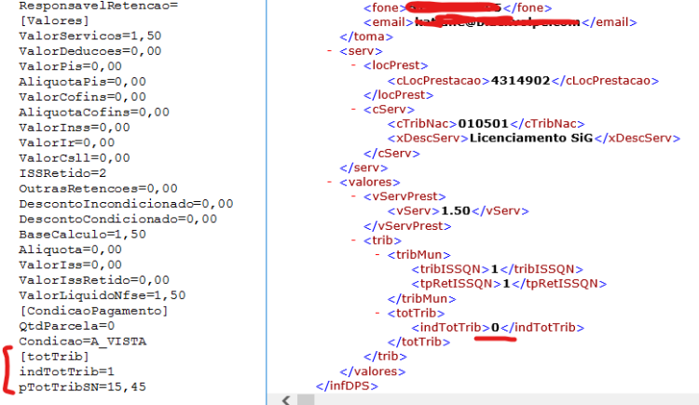Click the ValorServicos=1,50 line
Image resolution: width=699 pixels, height=405 pixels.
click(90, 35)
